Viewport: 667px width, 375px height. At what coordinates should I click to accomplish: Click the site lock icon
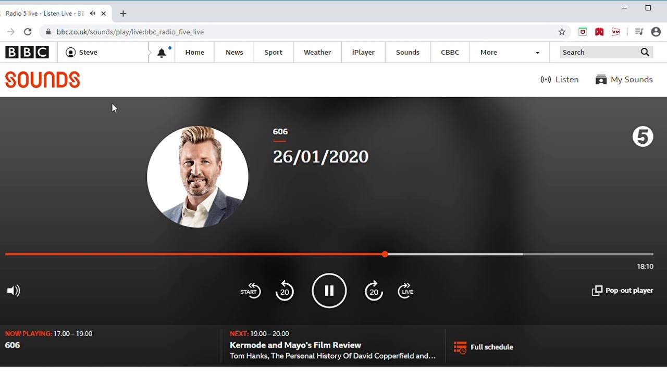48,32
